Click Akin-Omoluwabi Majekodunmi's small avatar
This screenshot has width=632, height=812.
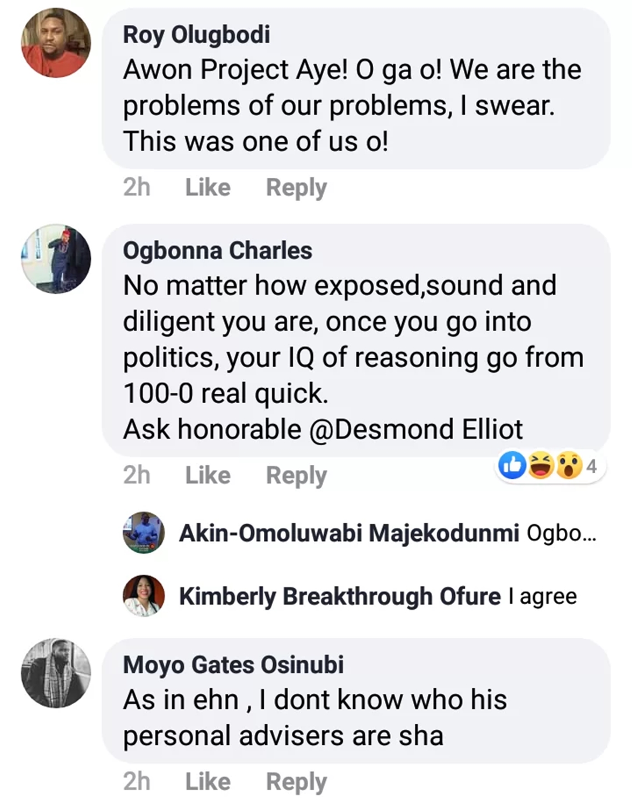[x=144, y=533]
